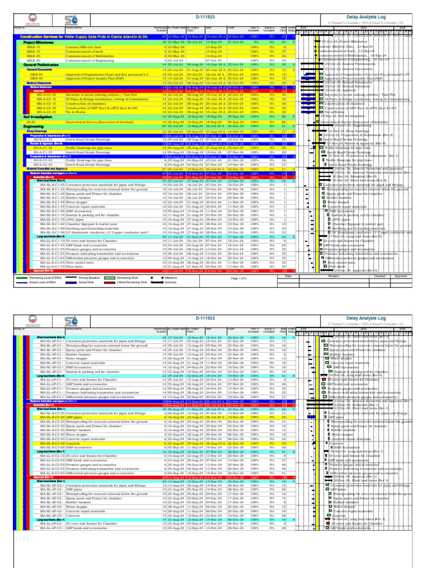Click the emblem logo on page 2 header
This screenshot has height=568, width=426.
(33, 321)
